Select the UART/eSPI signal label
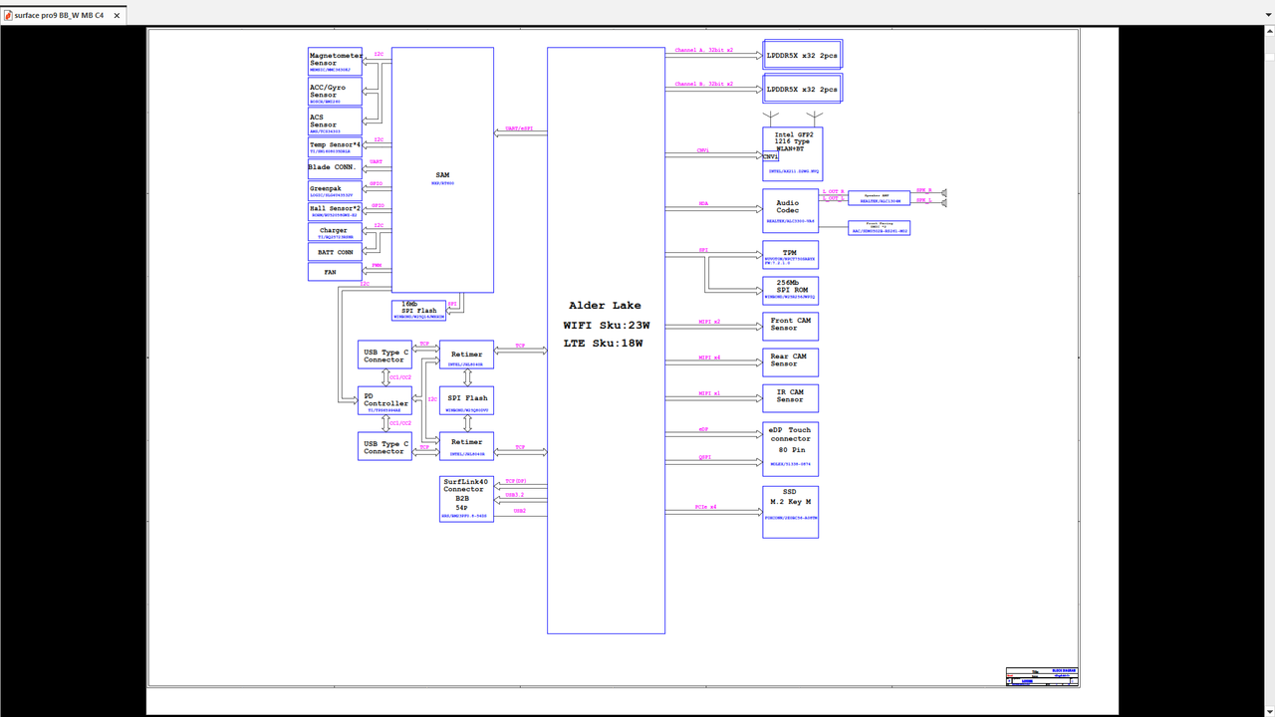 [520, 128]
